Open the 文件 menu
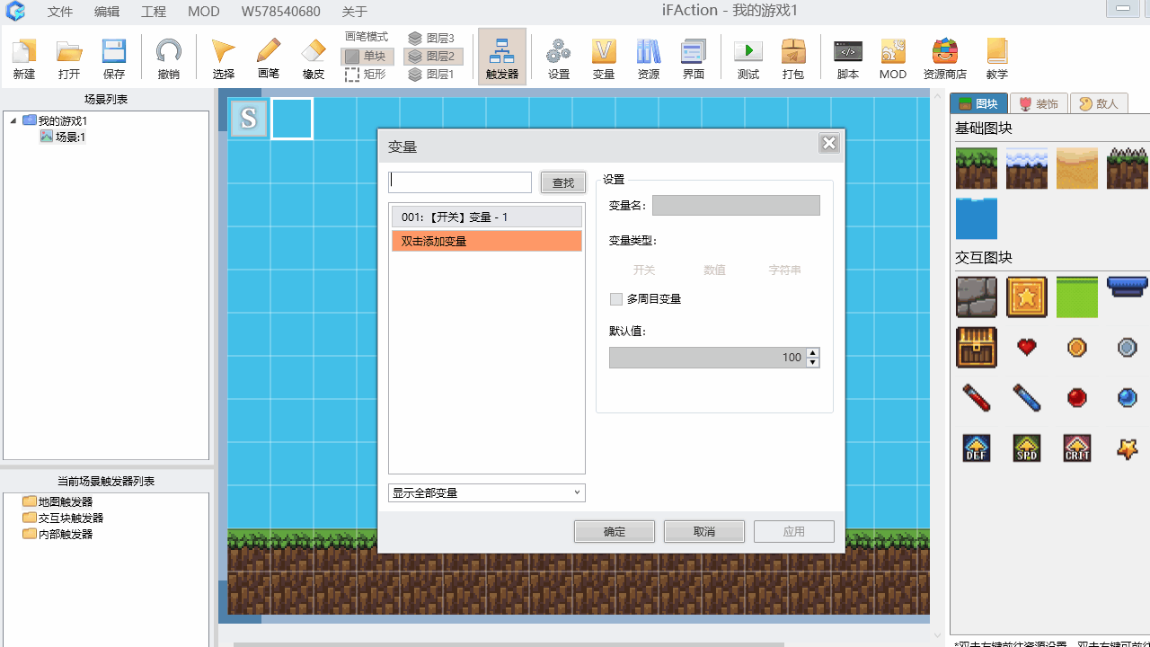This screenshot has width=1150, height=647. click(59, 12)
